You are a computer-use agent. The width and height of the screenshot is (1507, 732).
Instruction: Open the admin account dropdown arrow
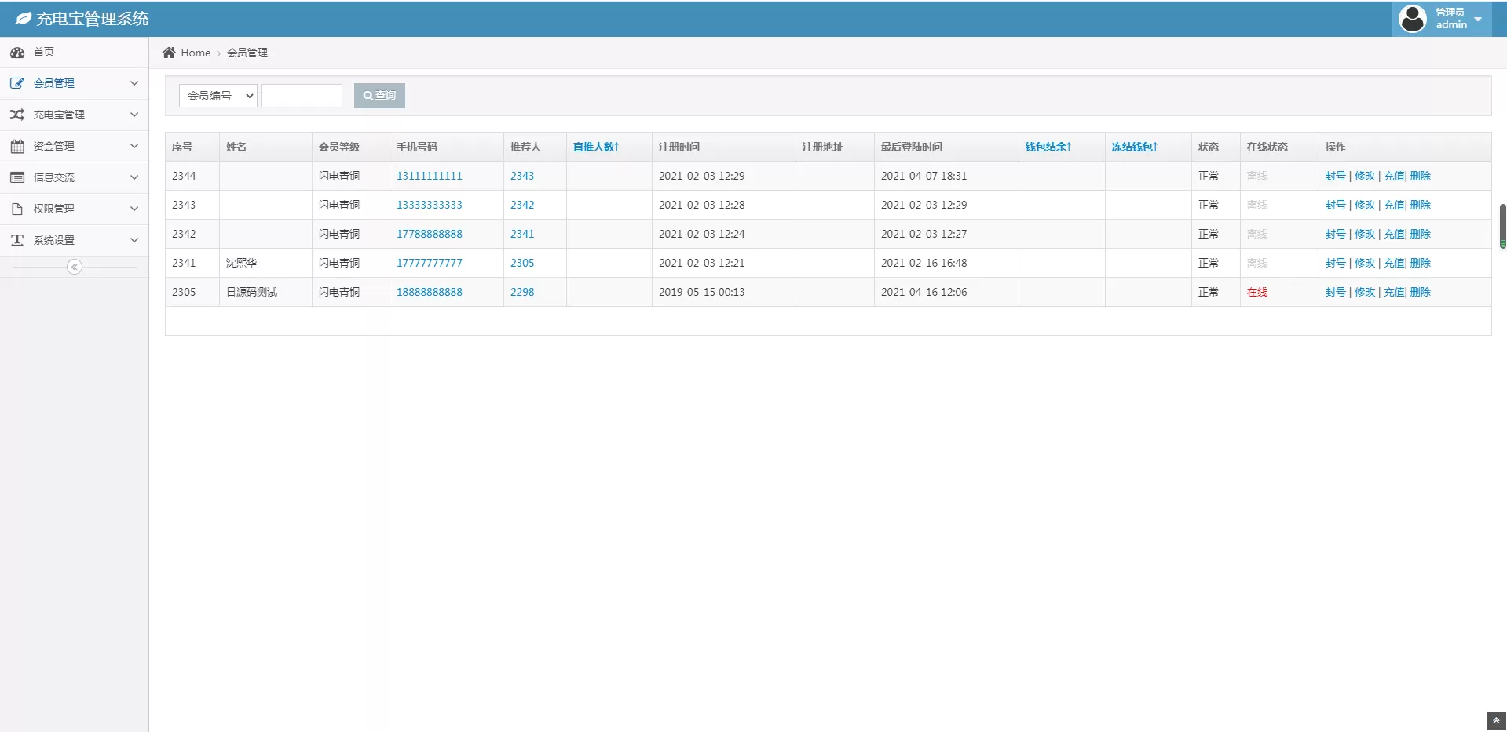1478,19
